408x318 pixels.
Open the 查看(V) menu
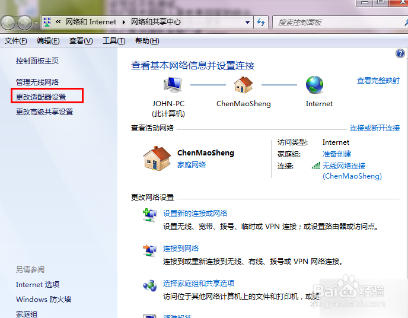[81, 41]
